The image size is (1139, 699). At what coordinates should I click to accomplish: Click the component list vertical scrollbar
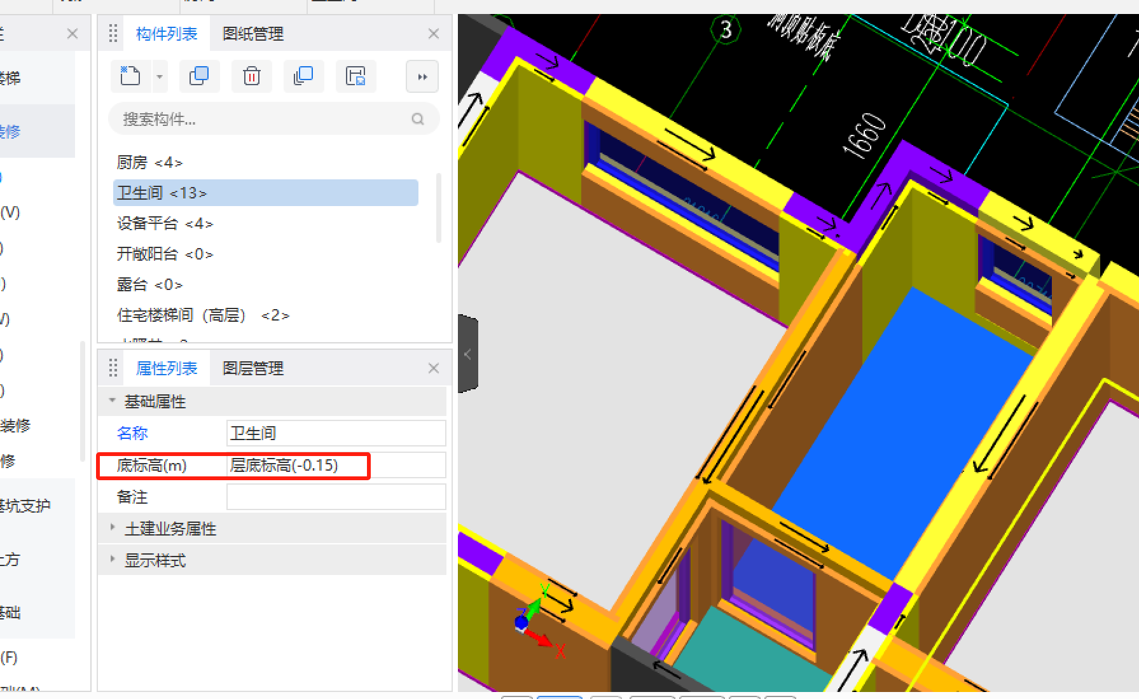click(438, 208)
